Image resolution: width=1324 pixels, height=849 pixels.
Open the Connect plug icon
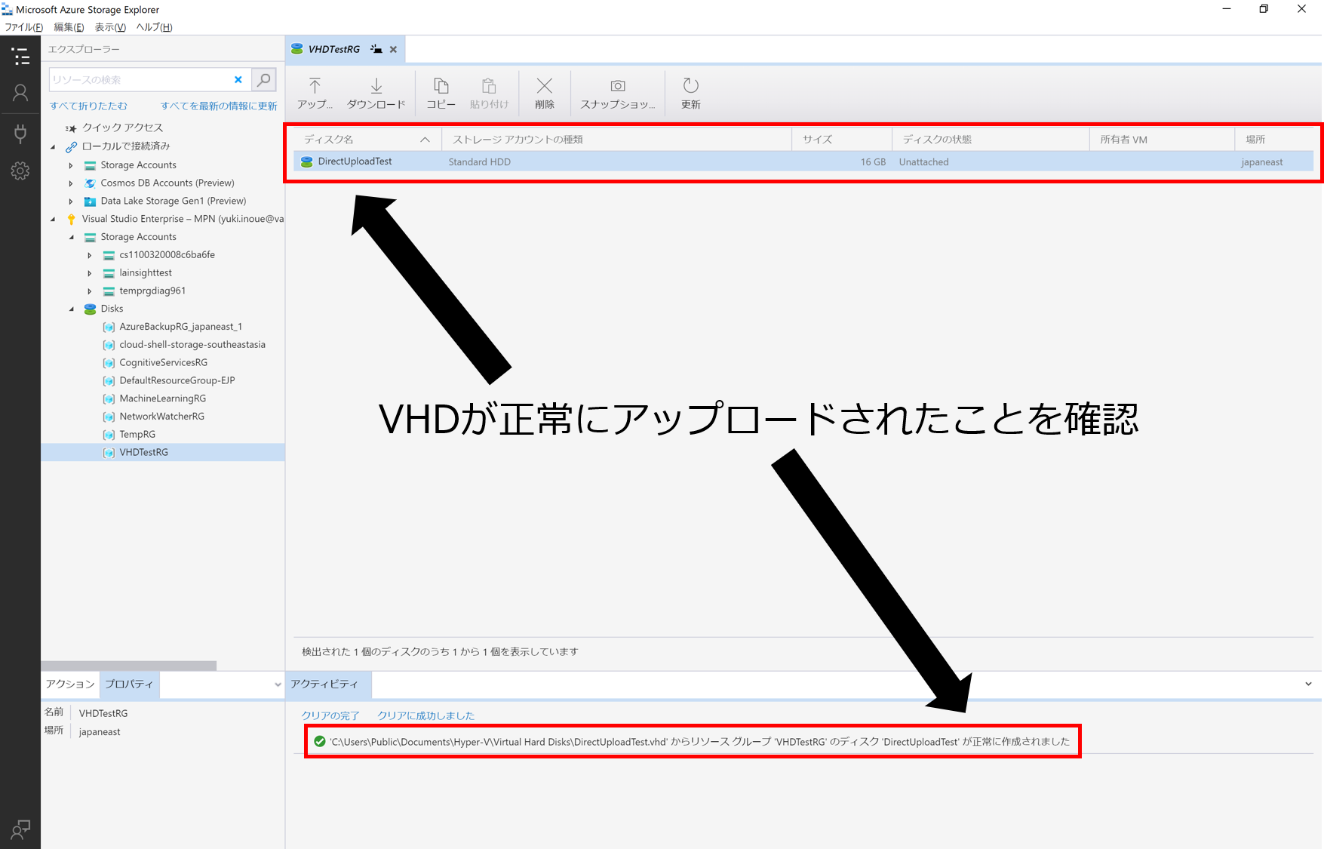tap(20, 134)
